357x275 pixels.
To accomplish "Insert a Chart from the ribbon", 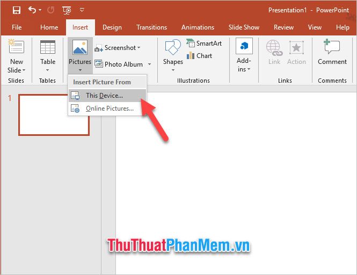I will click(x=199, y=55).
